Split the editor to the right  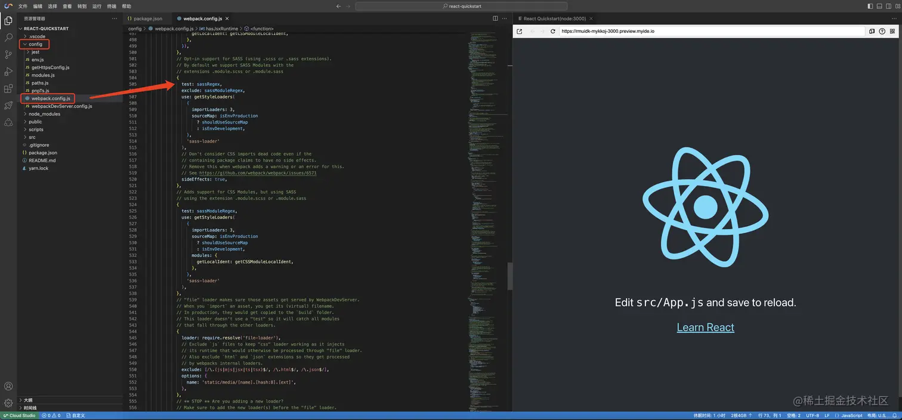(x=495, y=18)
